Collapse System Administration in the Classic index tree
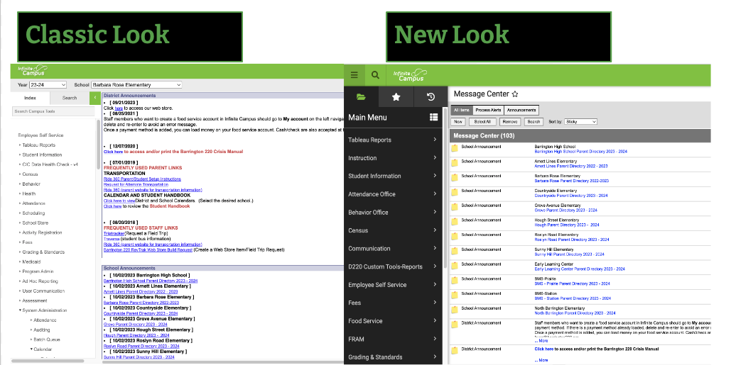The width and height of the screenshot is (731, 365). pyautogui.click(x=20, y=310)
